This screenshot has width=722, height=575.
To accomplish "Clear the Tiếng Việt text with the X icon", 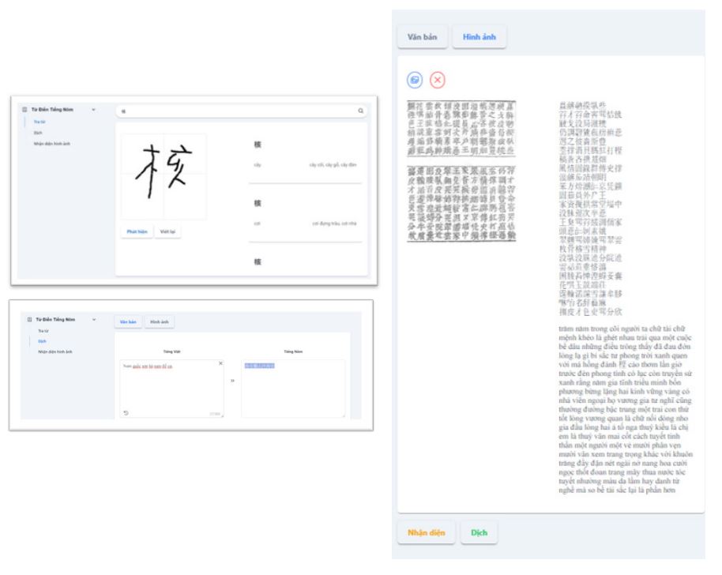I will click(x=220, y=363).
